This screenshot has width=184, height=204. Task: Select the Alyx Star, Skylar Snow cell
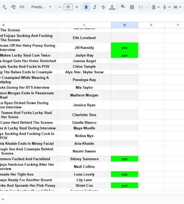point(84,72)
